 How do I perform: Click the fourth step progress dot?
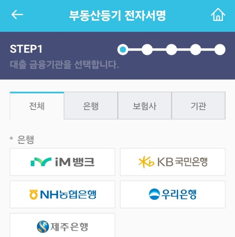(196, 49)
